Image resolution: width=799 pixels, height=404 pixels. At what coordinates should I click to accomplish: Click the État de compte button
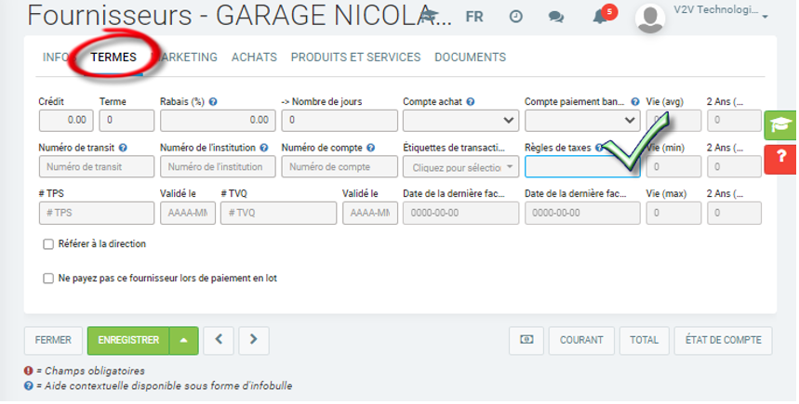click(x=723, y=341)
